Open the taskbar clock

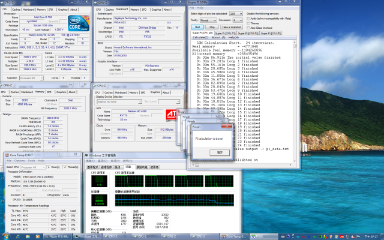tap(371, 236)
